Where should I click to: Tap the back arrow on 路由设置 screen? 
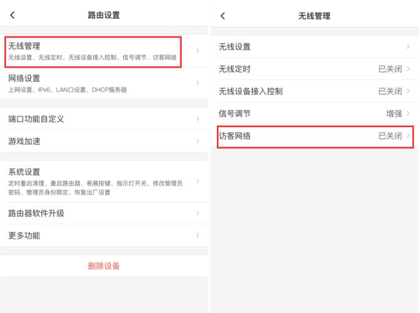(13, 15)
